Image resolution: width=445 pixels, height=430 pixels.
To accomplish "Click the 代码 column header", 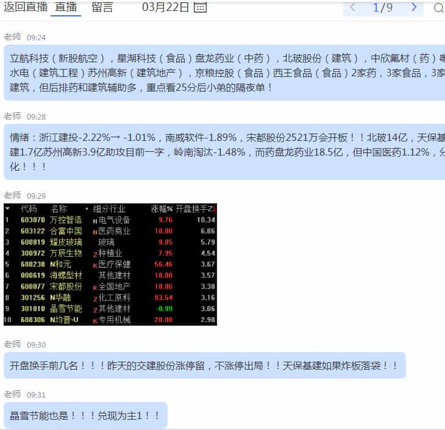I will pyautogui.click(x=29, y=209).
